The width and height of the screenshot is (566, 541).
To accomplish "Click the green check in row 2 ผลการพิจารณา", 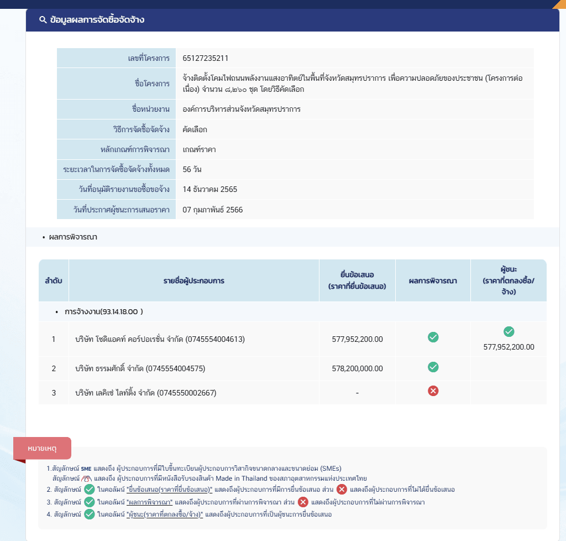I will tap(433, 367).
